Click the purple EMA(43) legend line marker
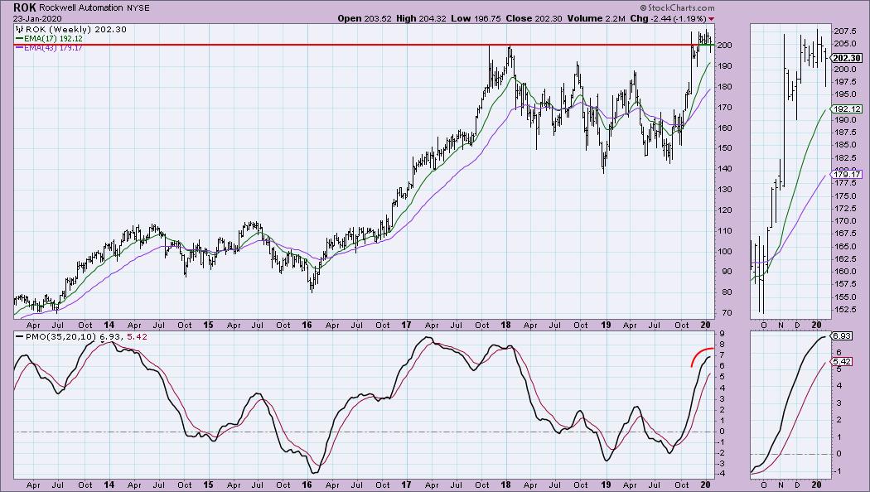 point(19,48)
